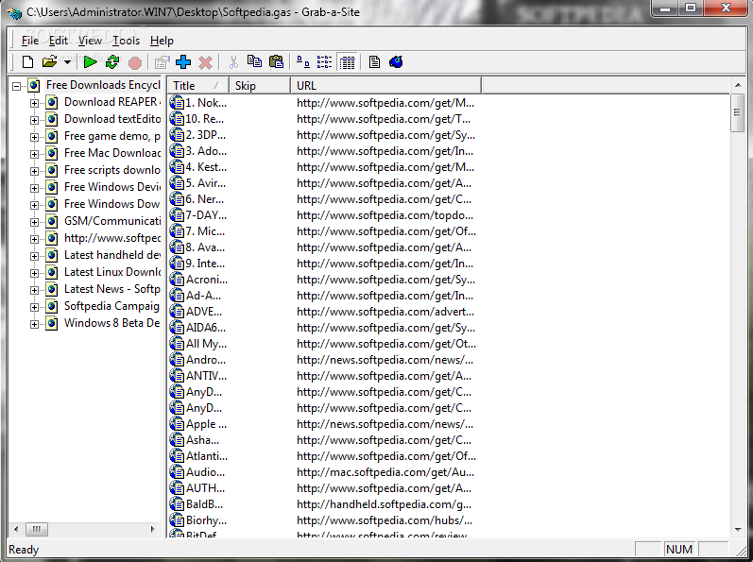Click URL http://www.softpedia.com/advert...
Image resolution: width=753 pixels, height=562 pixels.
pos(385,312)
